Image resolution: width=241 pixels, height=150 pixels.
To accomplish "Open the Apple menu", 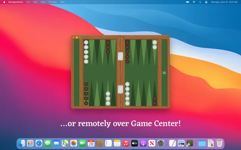I will click(x=4, y=2).
